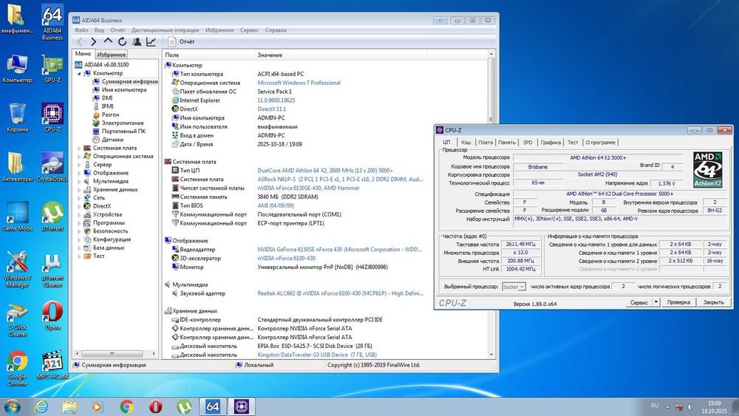Select Разгон in the AIDA64 tree

click(x=110, y=115)
